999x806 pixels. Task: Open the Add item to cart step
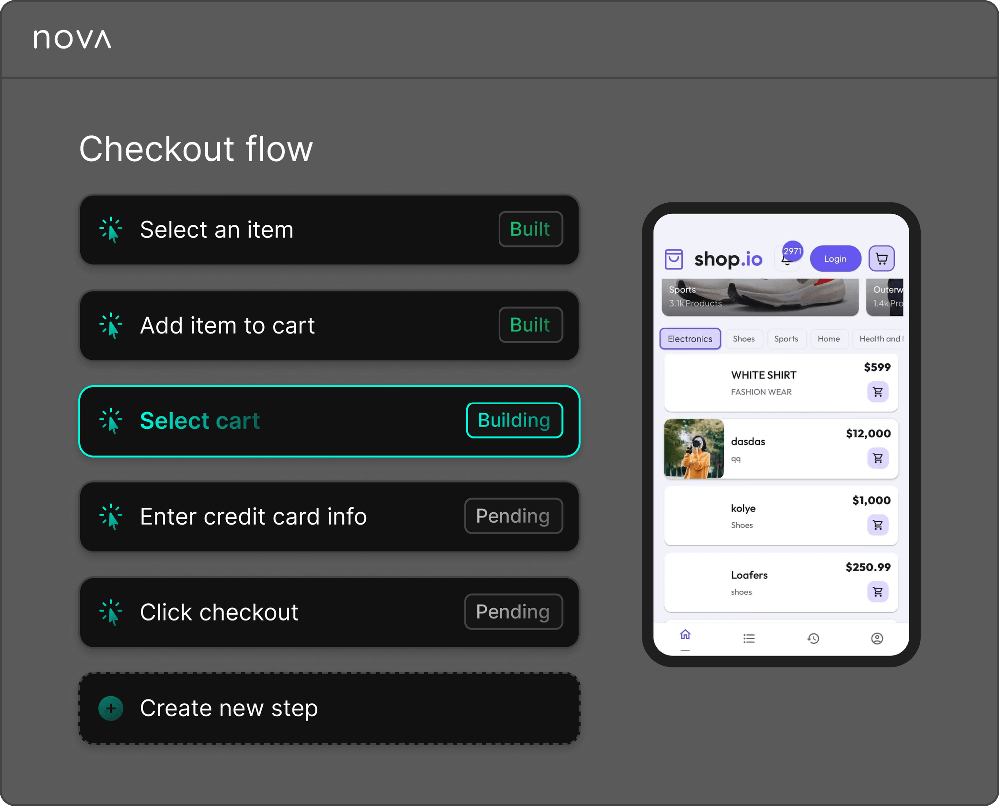tap(330, 326)
